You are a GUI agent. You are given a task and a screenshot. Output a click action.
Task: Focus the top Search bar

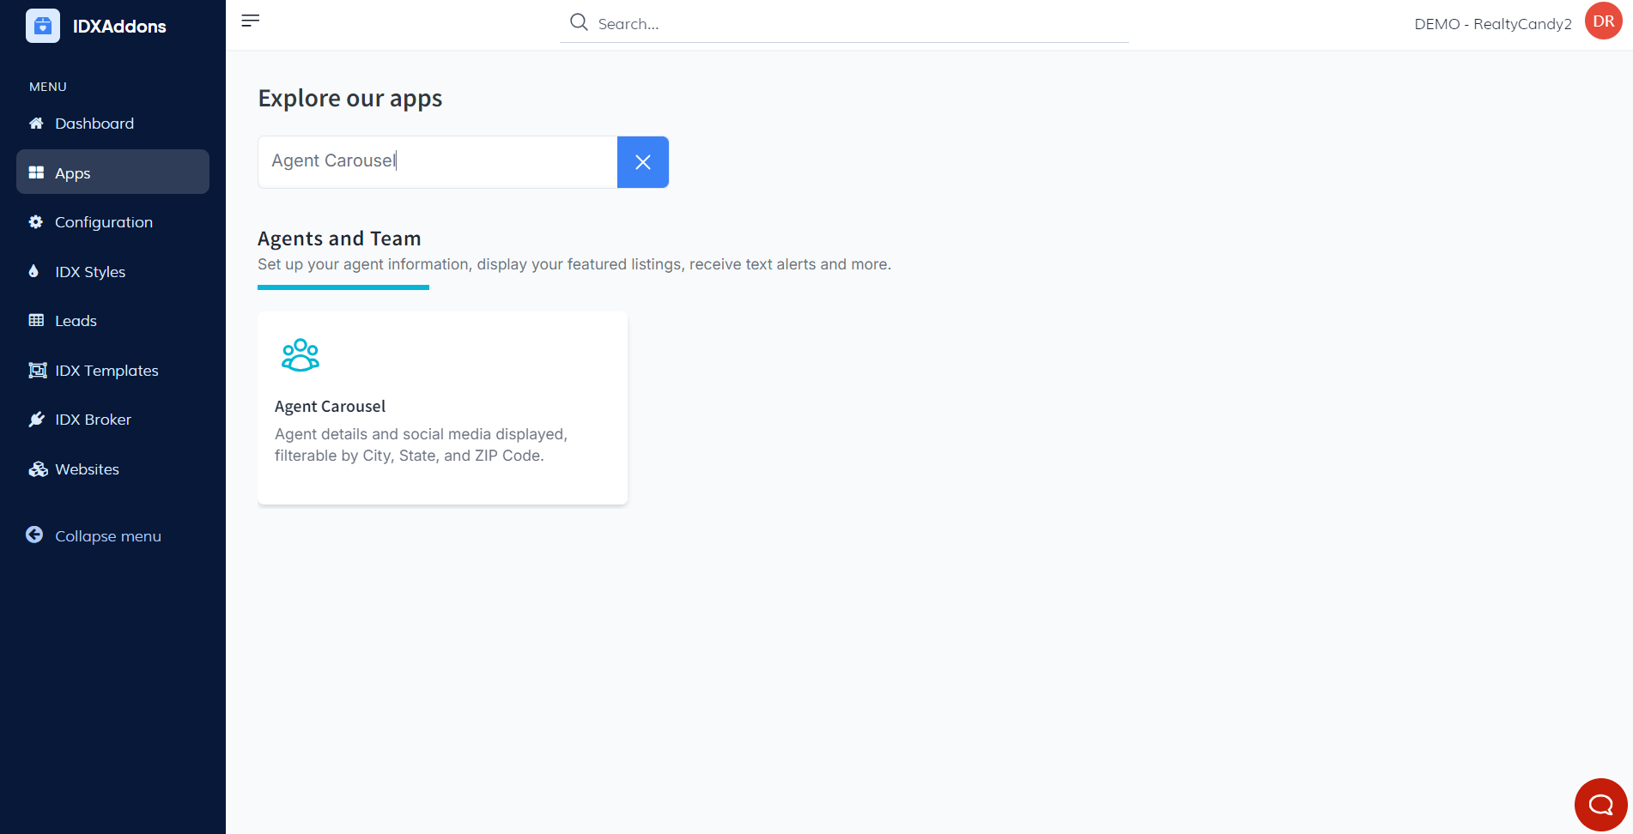(859, 24)
